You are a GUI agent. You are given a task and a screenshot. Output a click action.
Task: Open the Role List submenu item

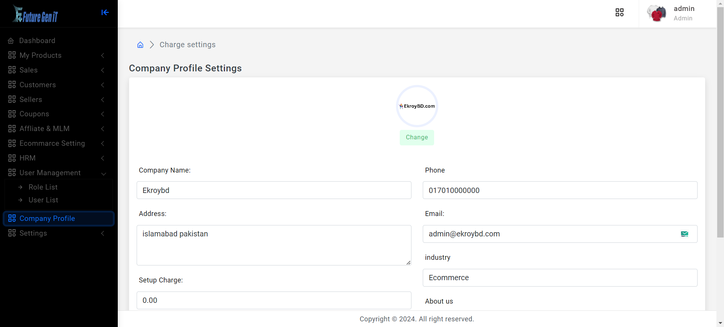(x=43, y=187)
